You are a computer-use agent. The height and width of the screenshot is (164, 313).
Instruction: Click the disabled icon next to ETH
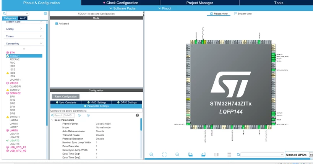8,52
